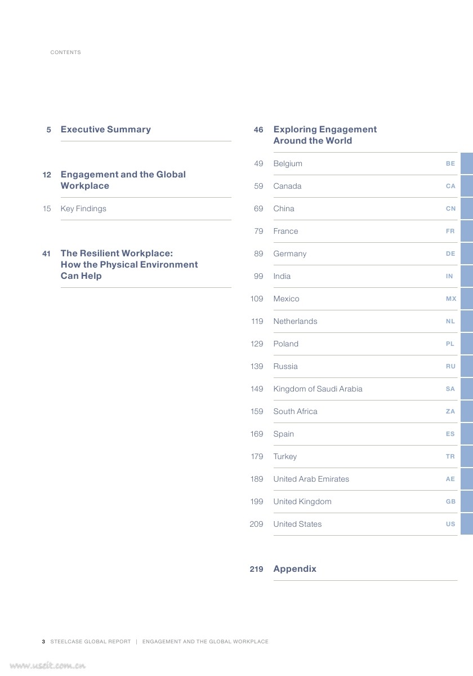Screen dimensions: 473x676
Task: Open the Key Findings entry
Action: (x=83, y=208)
